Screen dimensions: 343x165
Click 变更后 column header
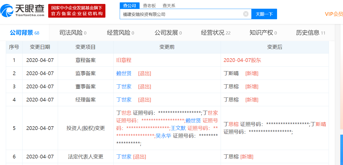pyautogui.click(x=275, y=47)
